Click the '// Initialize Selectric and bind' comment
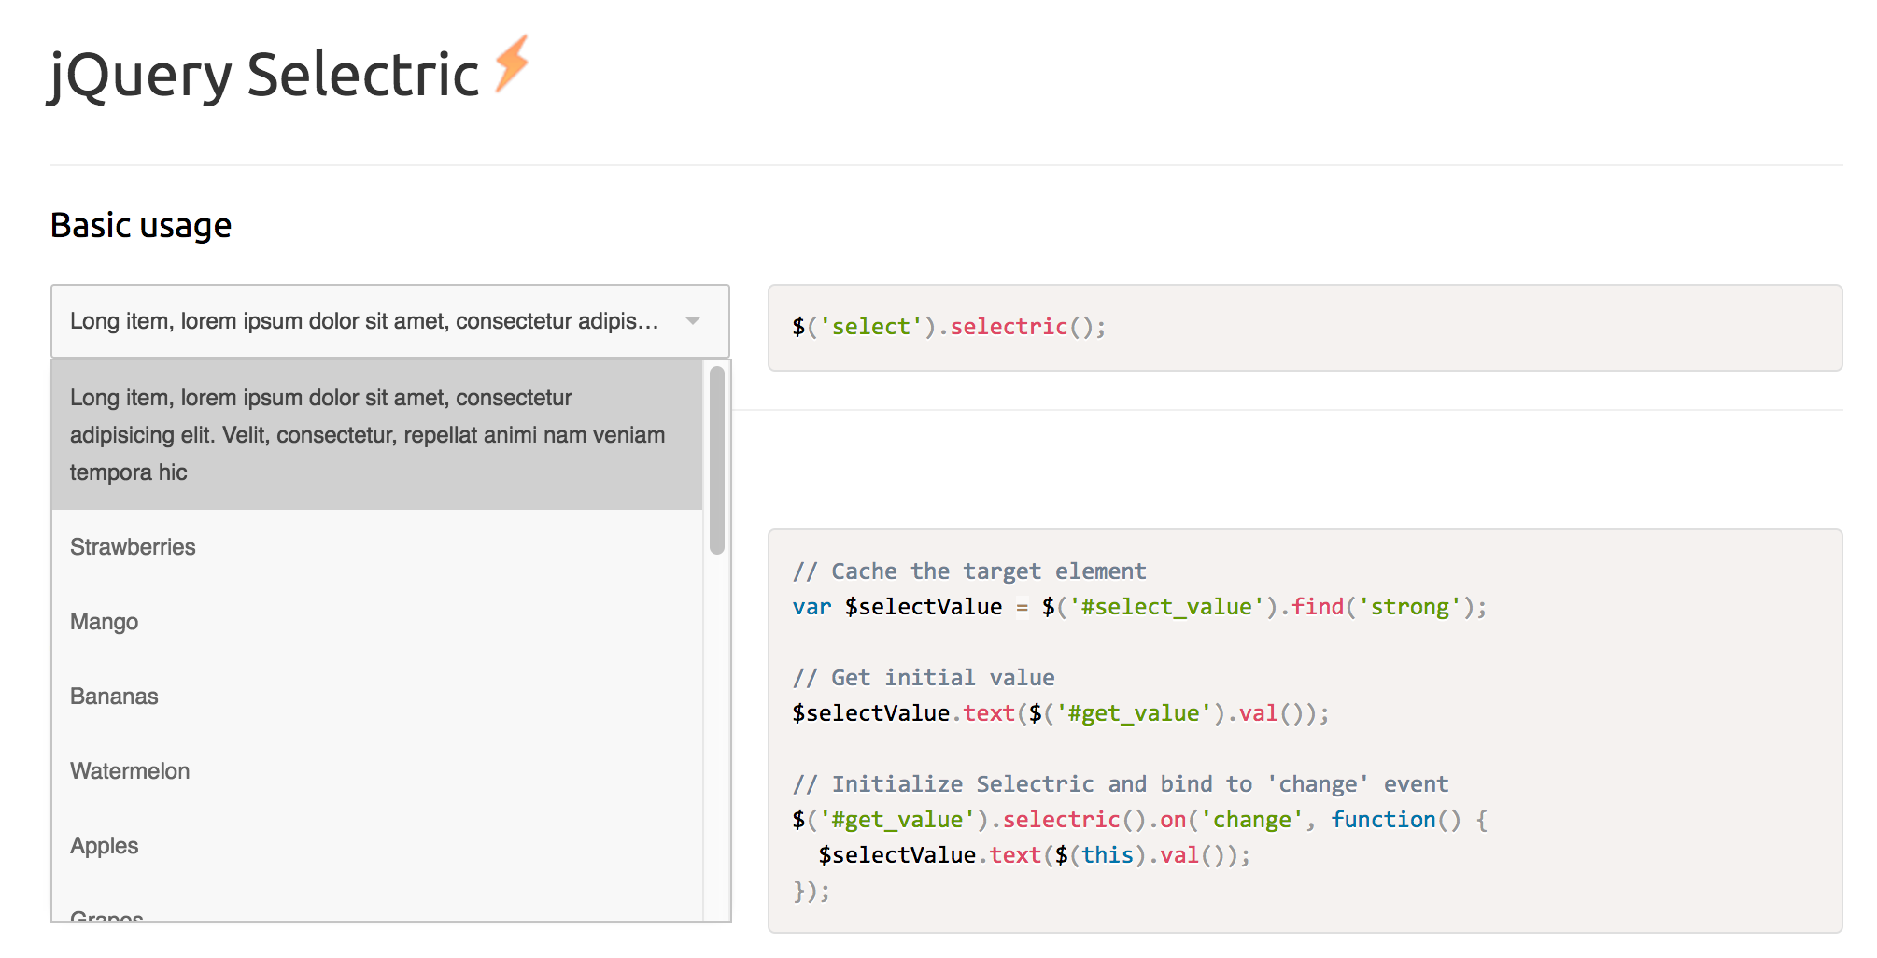Screen dimensions: 1877x958 [x=1121, y=784]
